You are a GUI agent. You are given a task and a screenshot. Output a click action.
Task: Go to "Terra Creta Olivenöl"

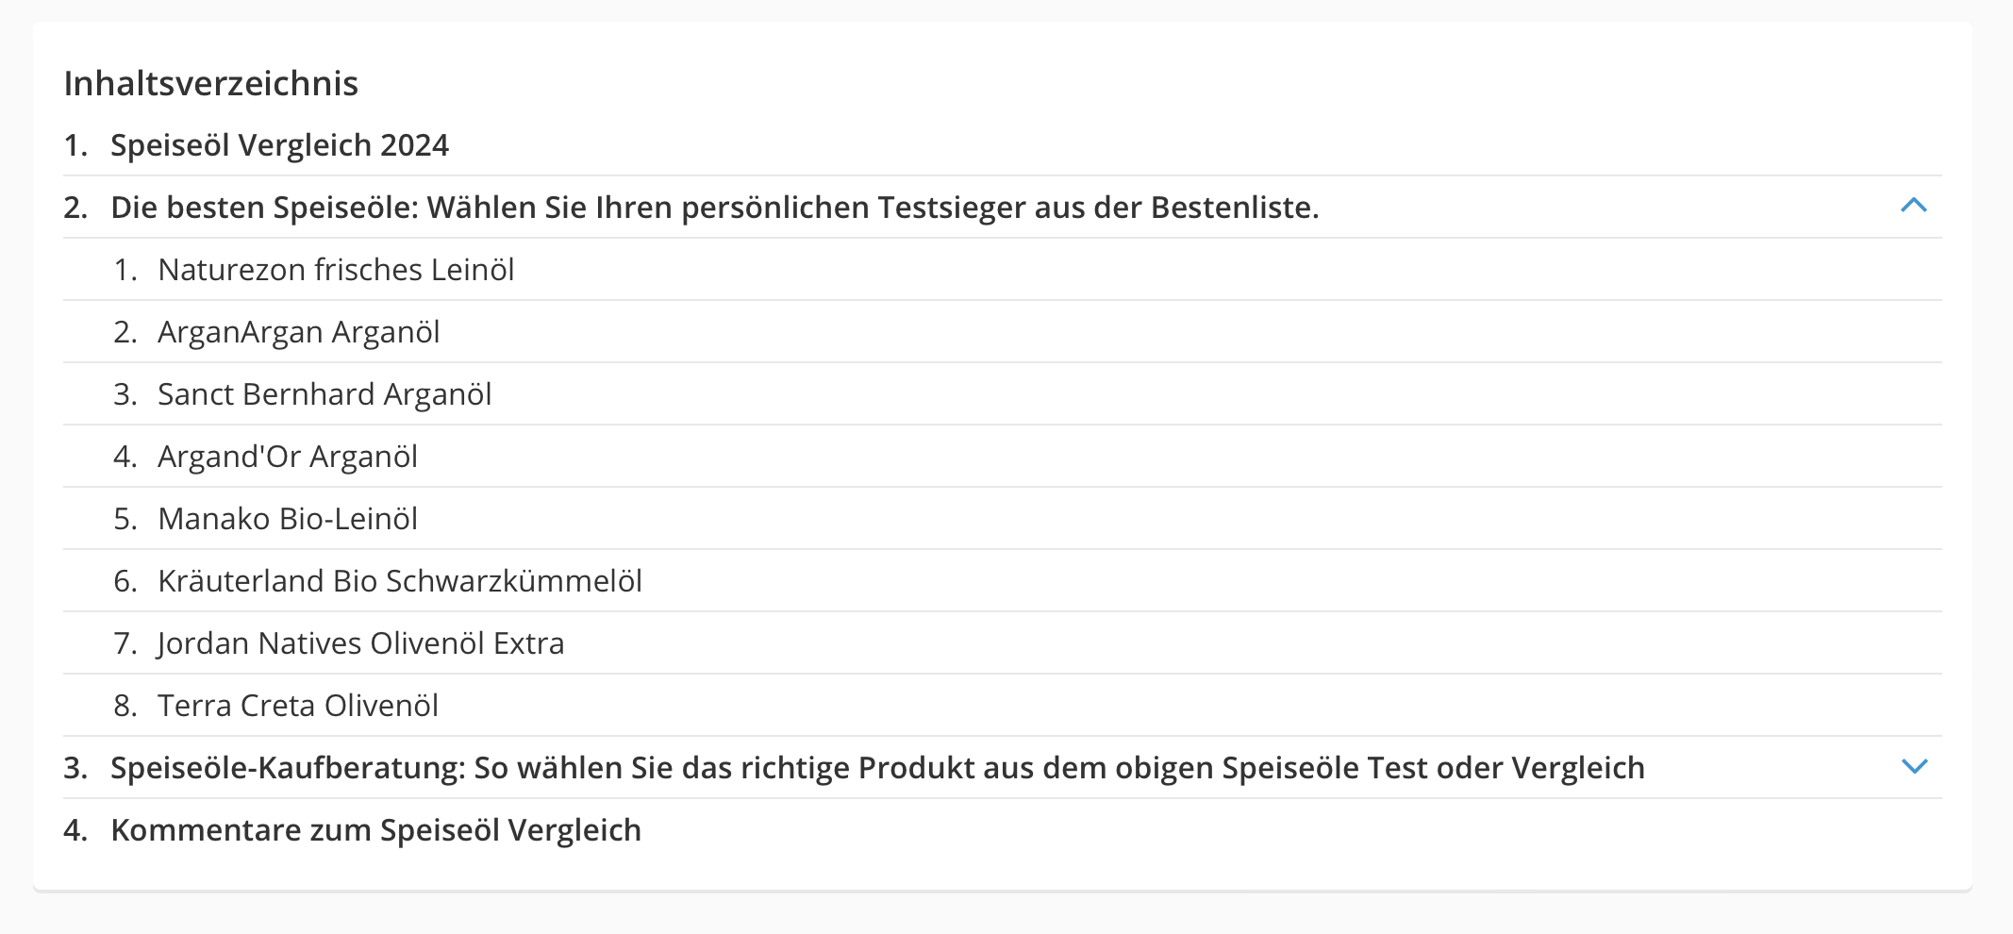click(x=298, y=705)
